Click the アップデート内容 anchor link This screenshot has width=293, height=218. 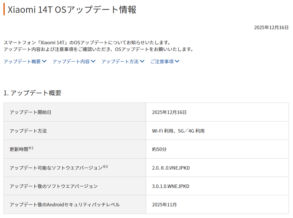tap(71, 61)
